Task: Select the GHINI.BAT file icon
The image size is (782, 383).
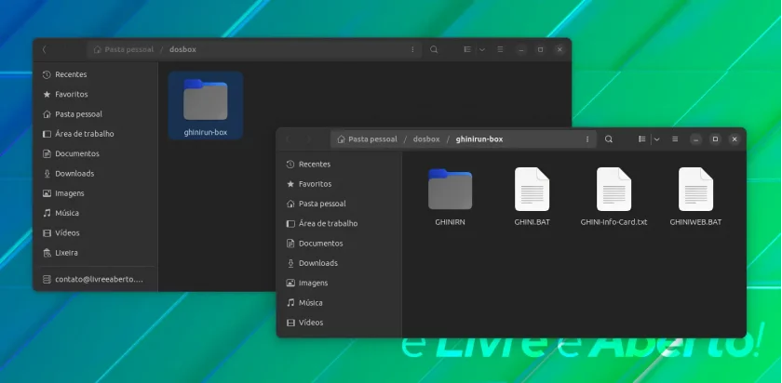Action: pos(532,190)
